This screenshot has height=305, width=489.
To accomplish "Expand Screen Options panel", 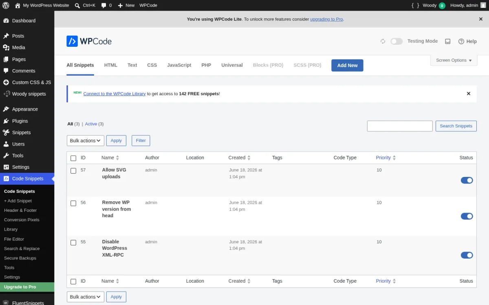I will (x=454, y=60).
